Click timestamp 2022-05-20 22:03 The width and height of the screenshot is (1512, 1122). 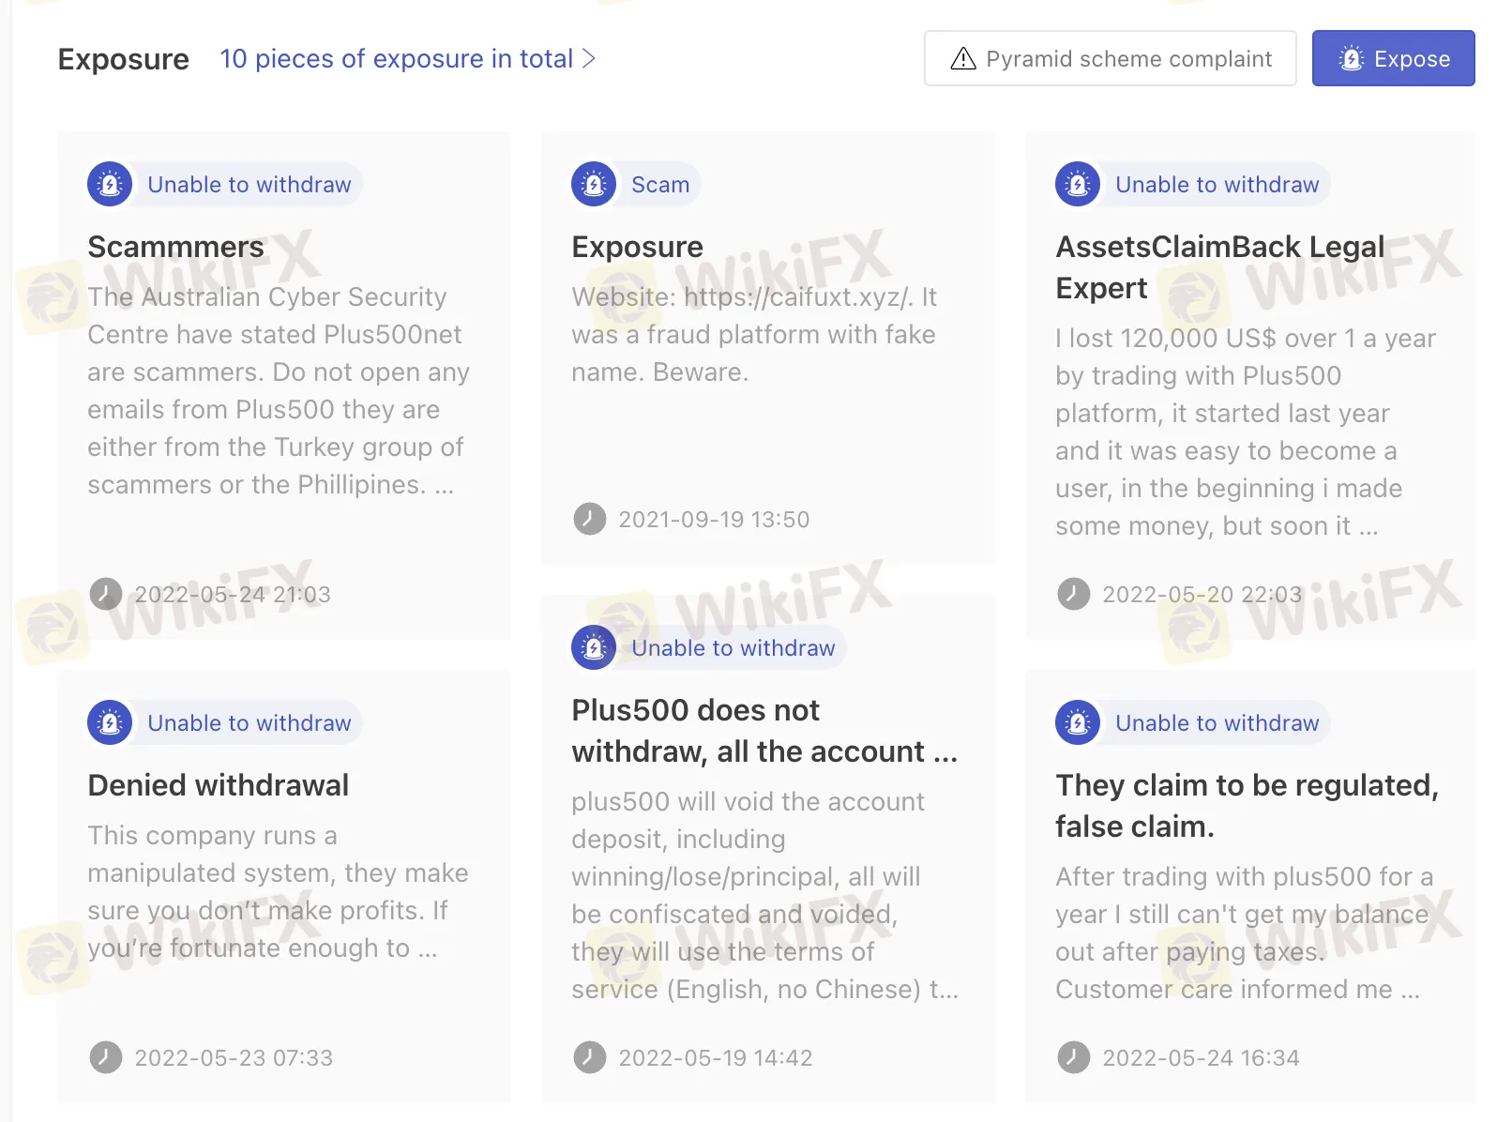click(x=1202, y=595)
